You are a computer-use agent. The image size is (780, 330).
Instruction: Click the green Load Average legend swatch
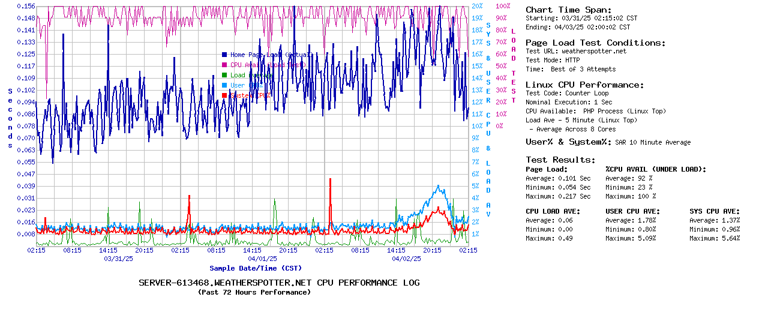pos(224,75)
